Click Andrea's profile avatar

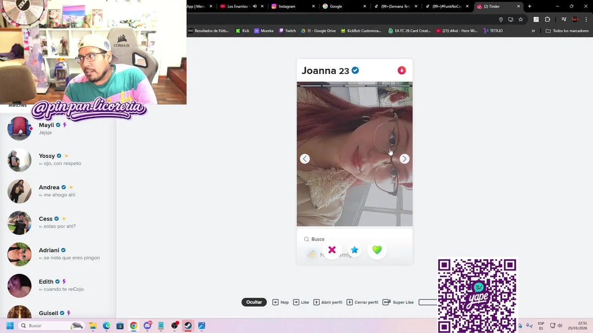click(x=19, y=191)
